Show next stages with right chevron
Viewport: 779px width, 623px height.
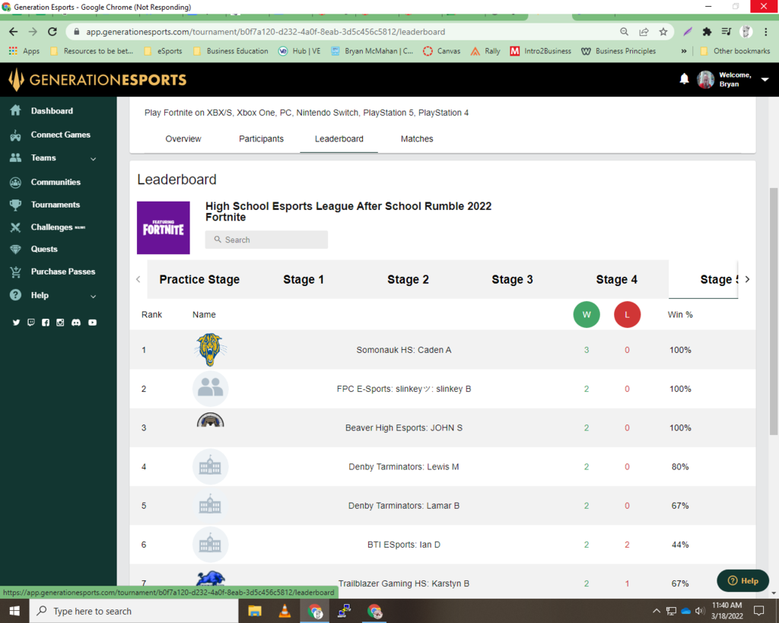pyautogui.click(x=747, y=279)
